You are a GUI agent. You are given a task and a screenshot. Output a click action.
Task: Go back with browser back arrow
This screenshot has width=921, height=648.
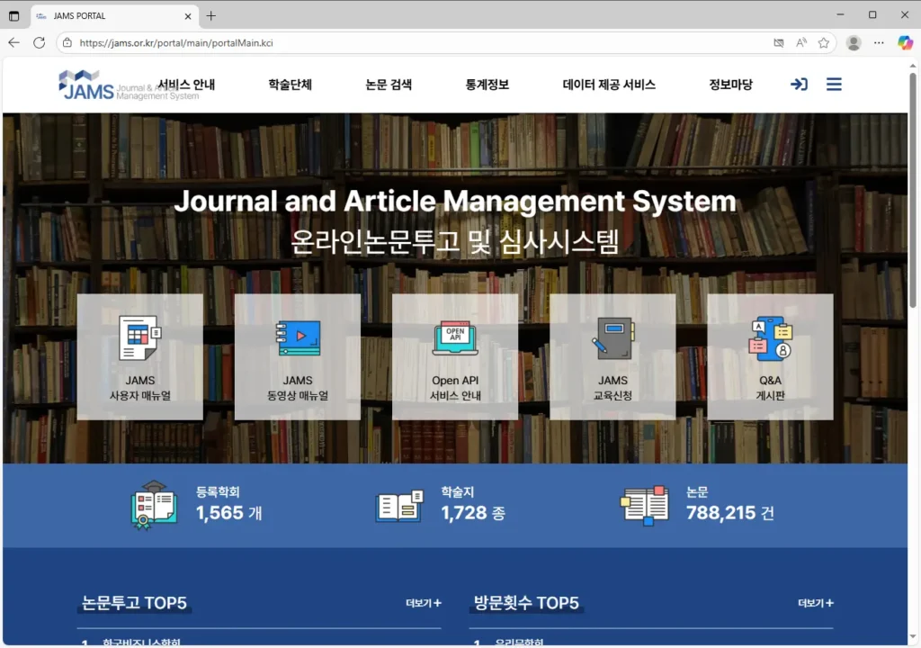(14, 43)
